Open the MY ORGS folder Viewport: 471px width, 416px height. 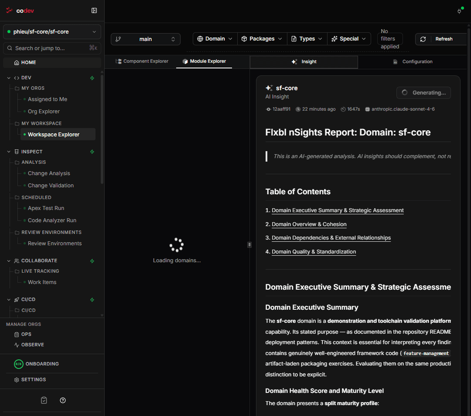33,88
